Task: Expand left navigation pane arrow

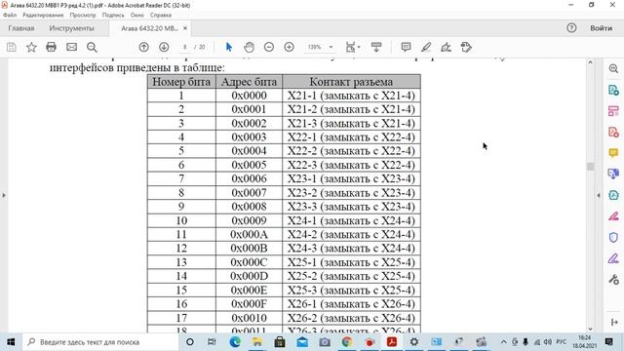Action: (4, 195)
